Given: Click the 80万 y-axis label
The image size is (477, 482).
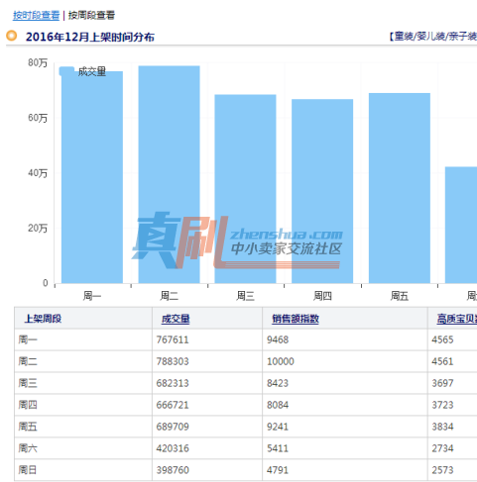Looking at the screenshot, I should [x=38, y=62].
